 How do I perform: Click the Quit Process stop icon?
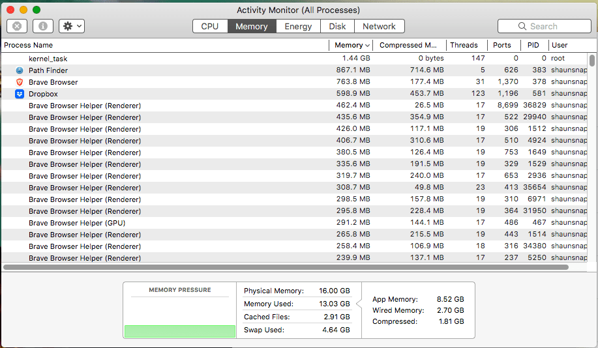[17, 26]
